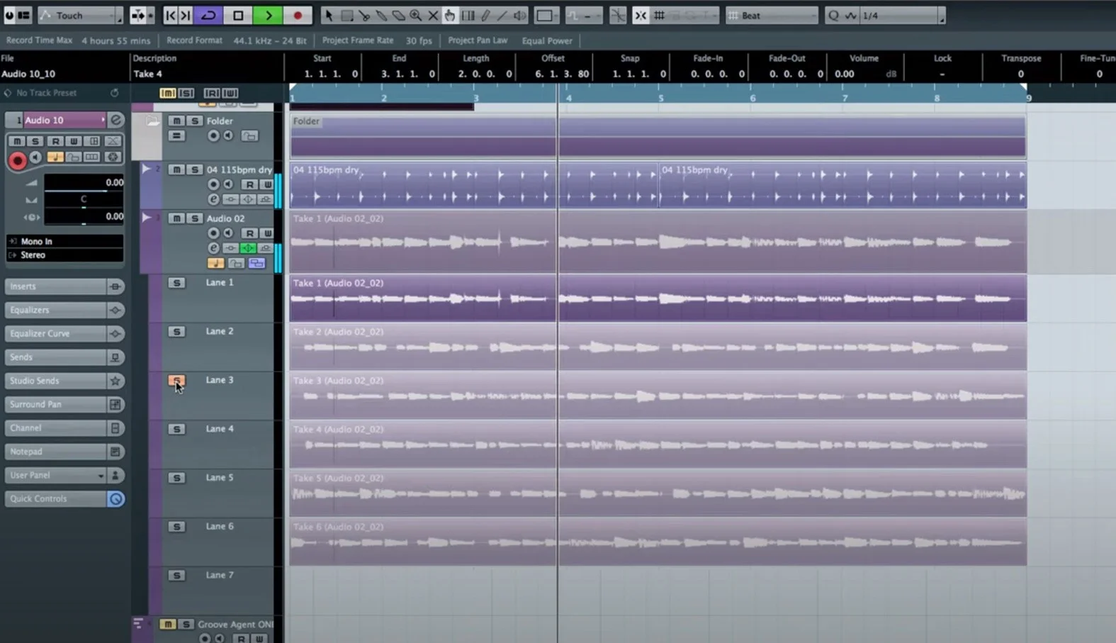The width and height of the screenshot is (1116, 643).
Task: Select the Mute X tool
Action: click(x=432, y=15)
